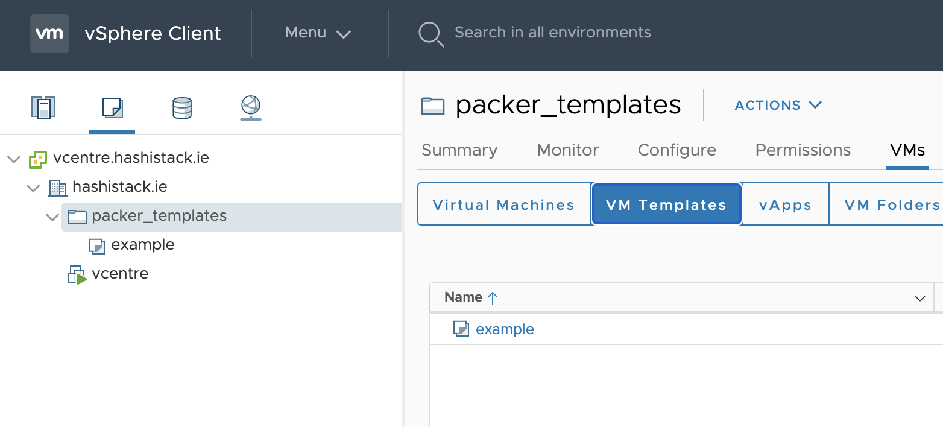Open the Configure tab
Viewport: 943px width, 427px height.
tap(677, 150)
